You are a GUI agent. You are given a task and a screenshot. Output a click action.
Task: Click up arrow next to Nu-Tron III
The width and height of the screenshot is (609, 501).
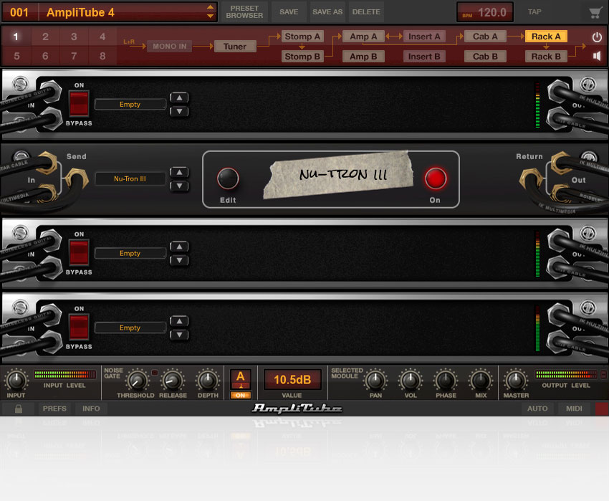click(x=179, y=172)
